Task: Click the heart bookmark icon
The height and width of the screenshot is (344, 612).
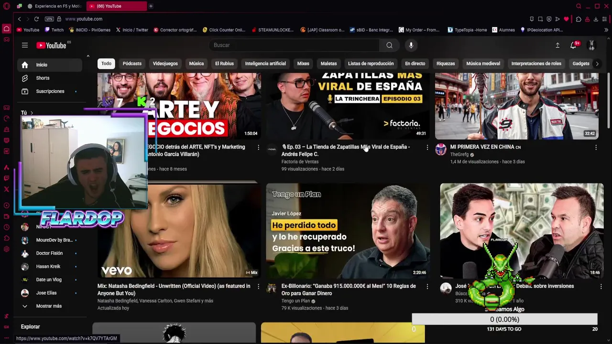Action: [x=566, y=19]
